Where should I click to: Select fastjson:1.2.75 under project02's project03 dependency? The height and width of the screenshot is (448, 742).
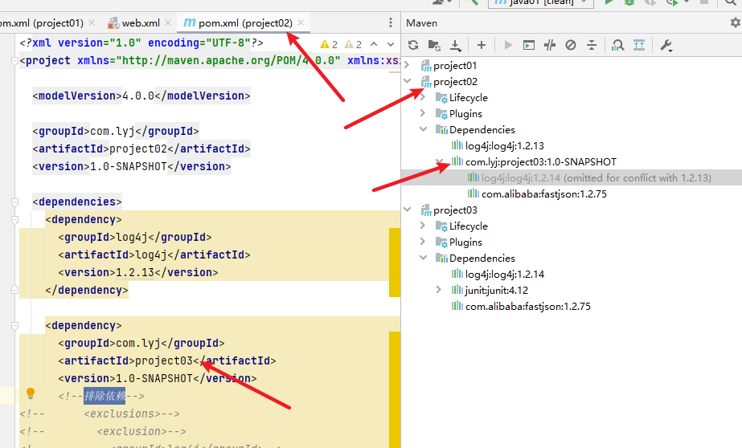coord(543,193)
